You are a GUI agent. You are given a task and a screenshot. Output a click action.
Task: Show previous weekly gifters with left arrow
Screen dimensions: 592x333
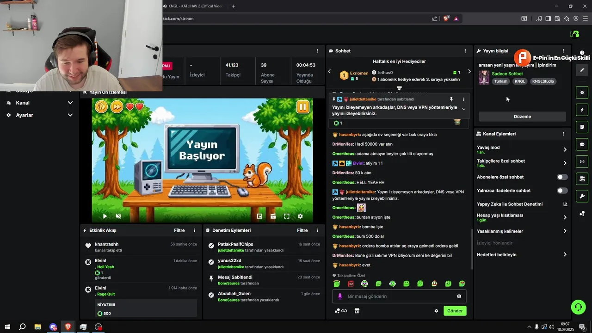tap(329, 71)
